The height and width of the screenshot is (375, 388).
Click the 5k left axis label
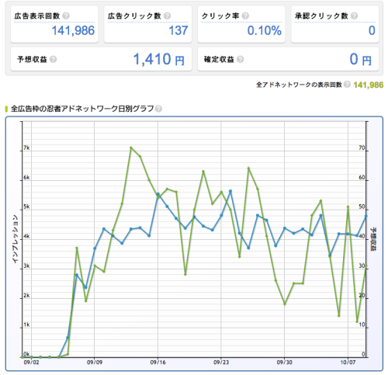[x=26, y=207]
